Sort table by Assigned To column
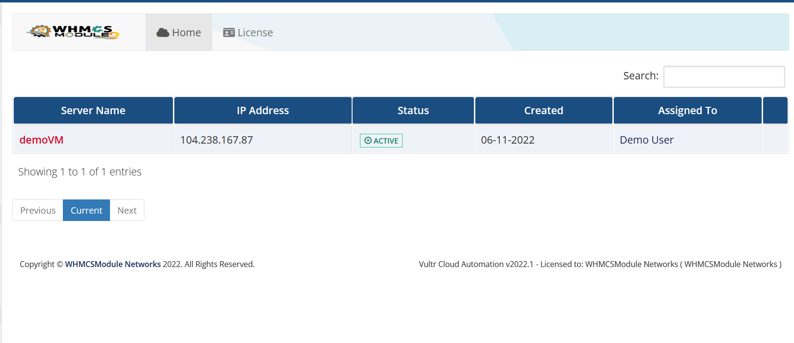794x343 pixels. coord(687,110)
